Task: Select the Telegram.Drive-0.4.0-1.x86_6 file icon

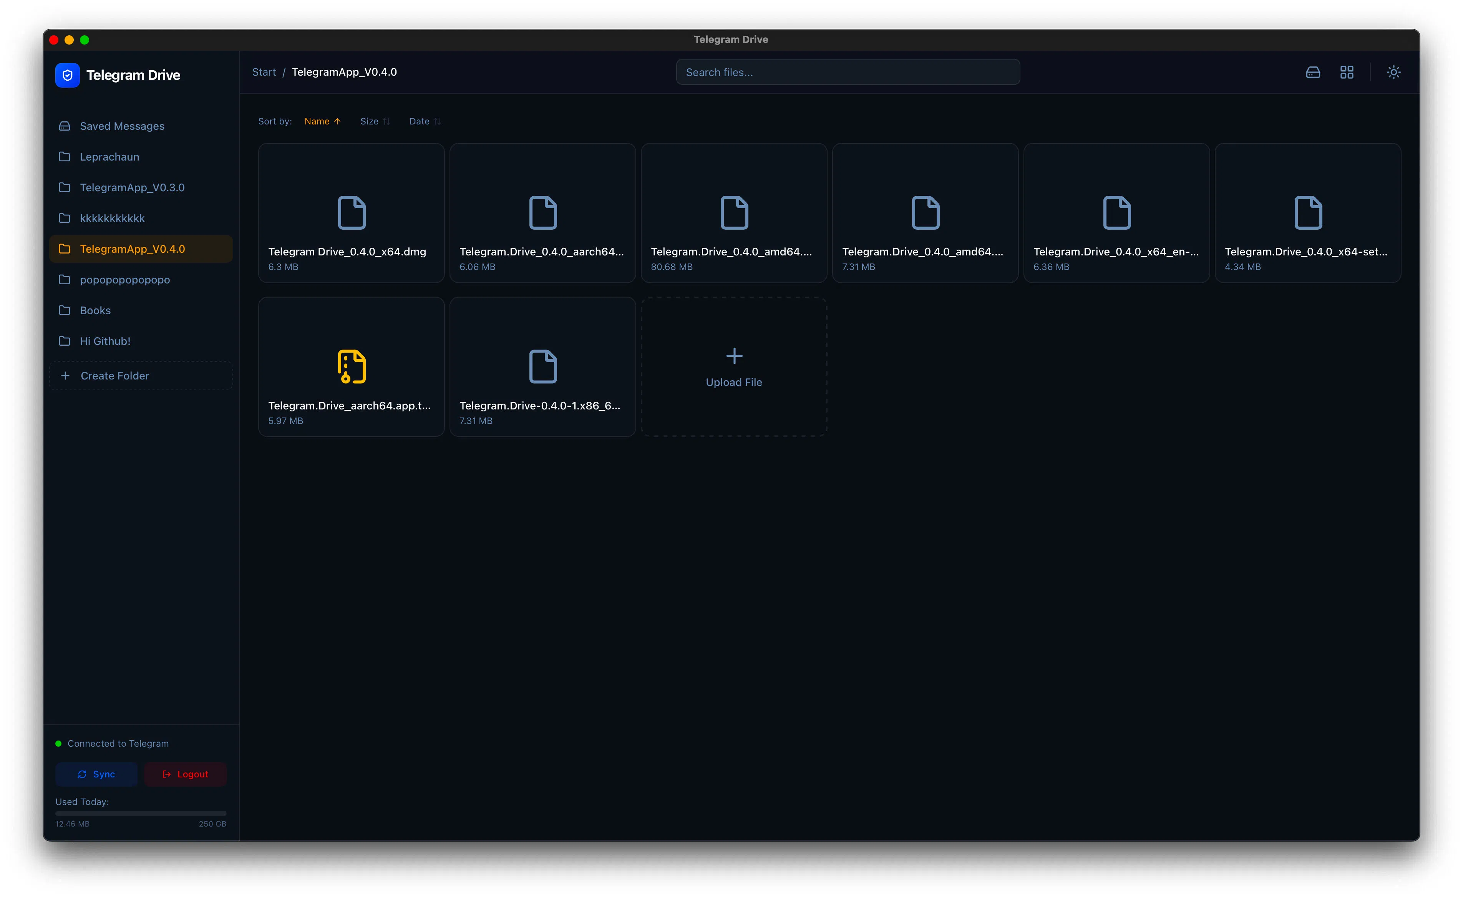Action: click(543, 366)
